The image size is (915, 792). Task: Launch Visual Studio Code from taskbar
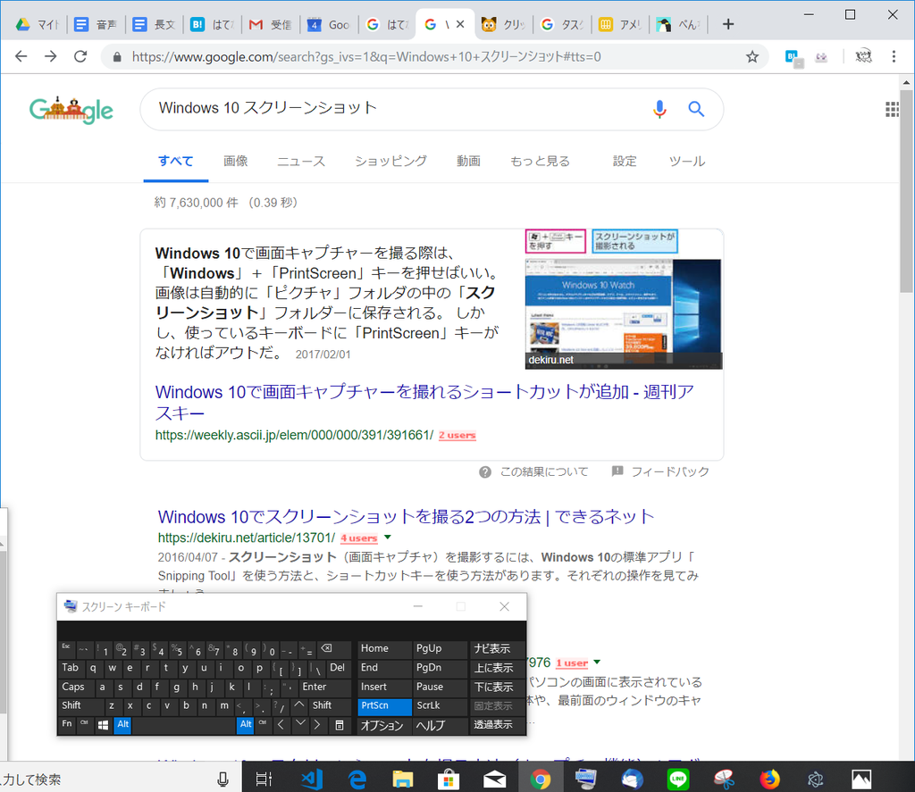pos(311,779)
